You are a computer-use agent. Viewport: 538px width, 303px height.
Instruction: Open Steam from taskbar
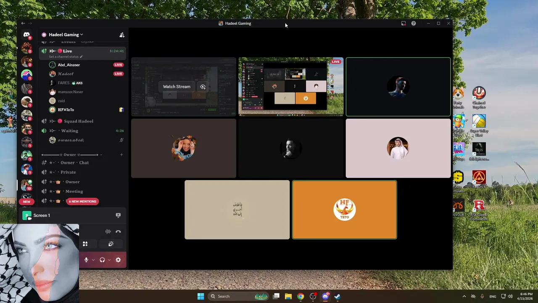pyautogui.click(x=337, y=296)
